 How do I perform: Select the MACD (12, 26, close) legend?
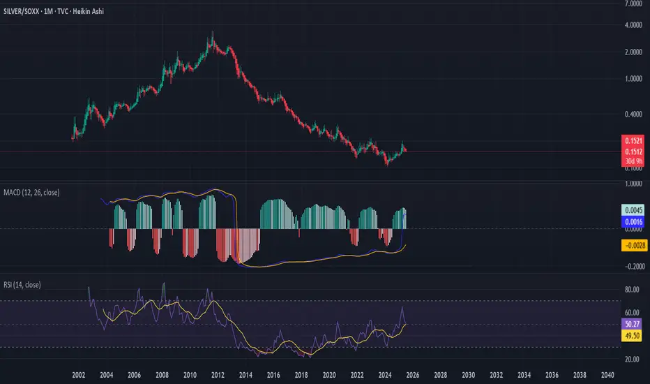tap(31, 193)
